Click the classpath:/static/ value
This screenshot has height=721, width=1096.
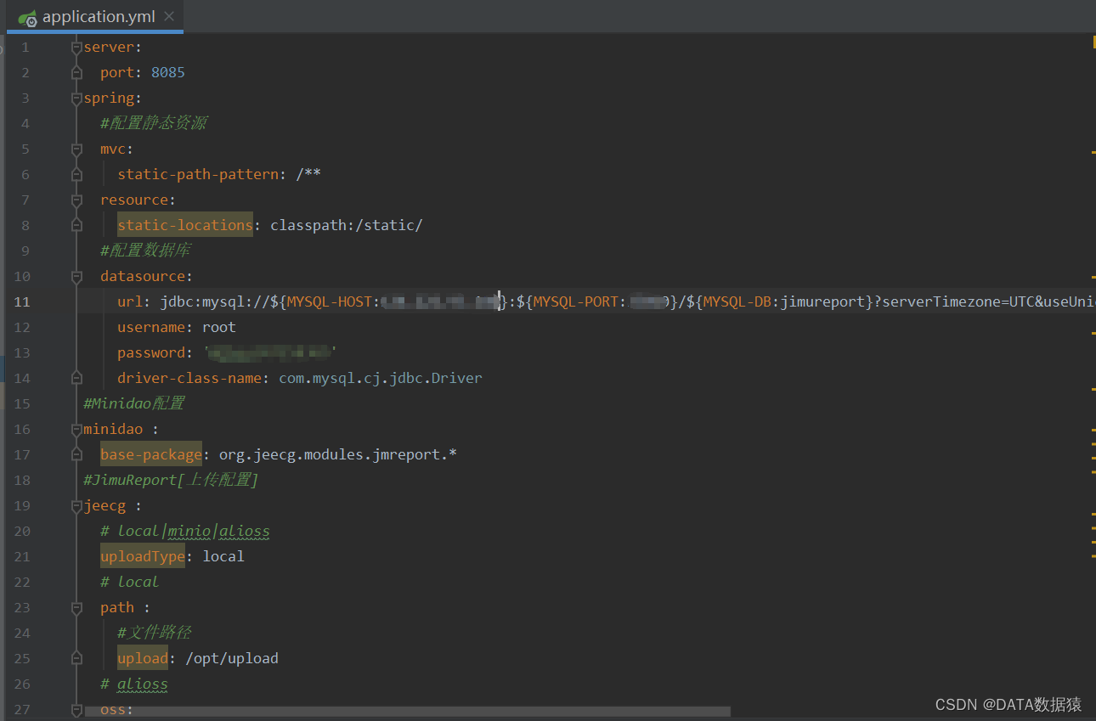[x=347, y=226]
